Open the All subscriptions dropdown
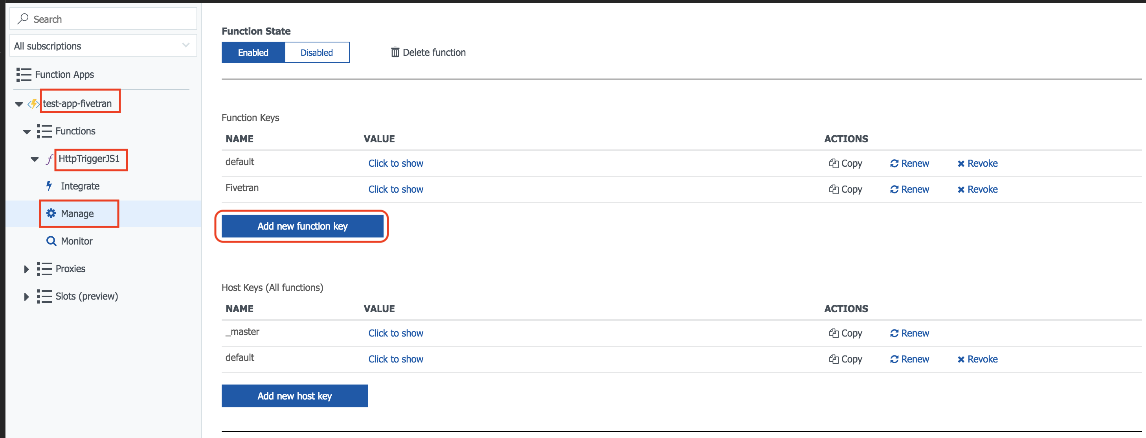The image size is (1146, 438). pos(103,45)
